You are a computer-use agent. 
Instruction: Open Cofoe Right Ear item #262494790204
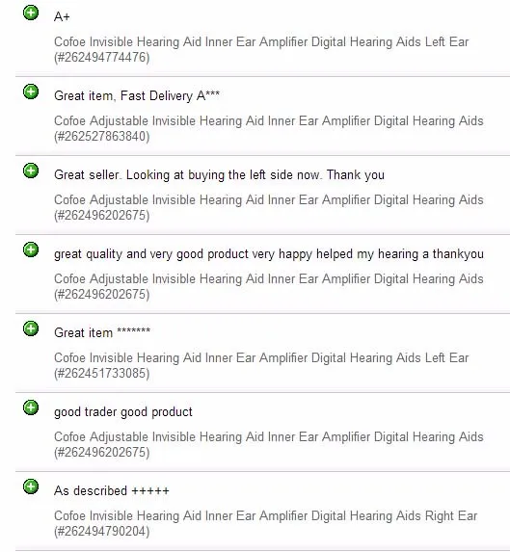coord(265,523)
